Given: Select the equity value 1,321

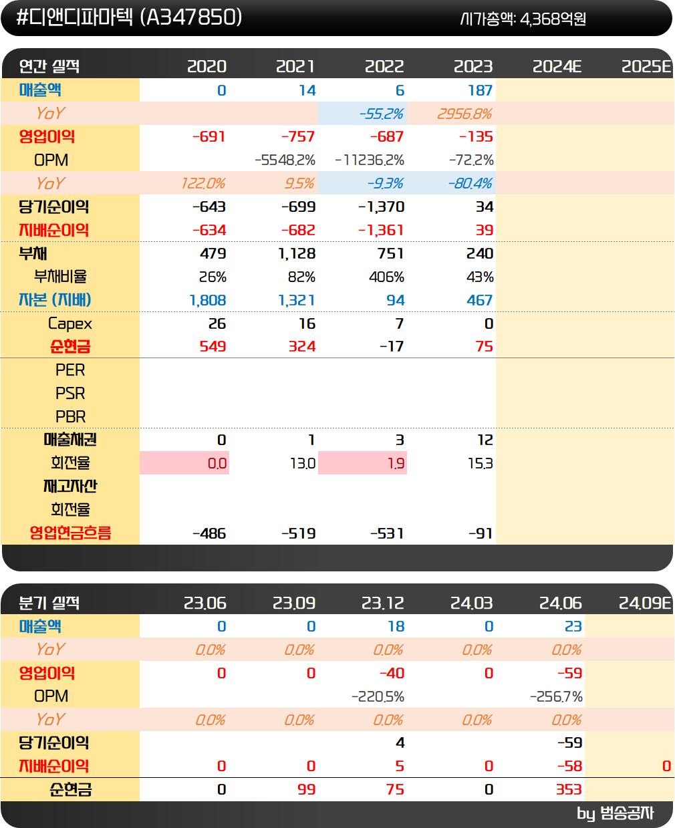Looking at the screenshot, I should tap(297, 301).
